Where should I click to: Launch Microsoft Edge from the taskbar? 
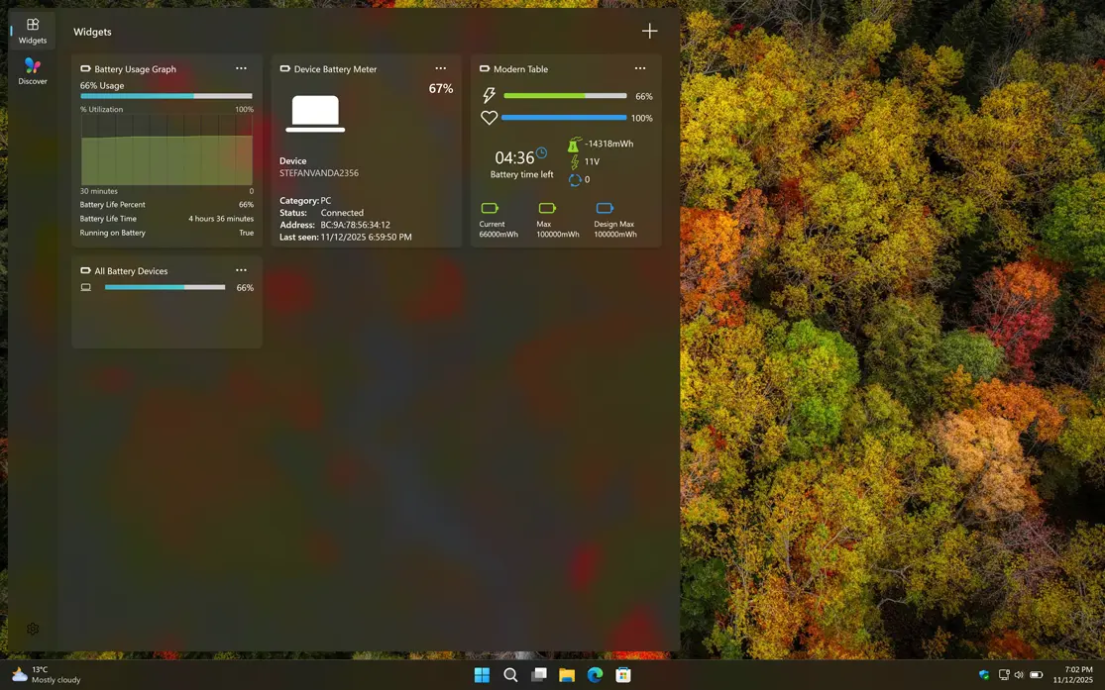click(595, 674)
